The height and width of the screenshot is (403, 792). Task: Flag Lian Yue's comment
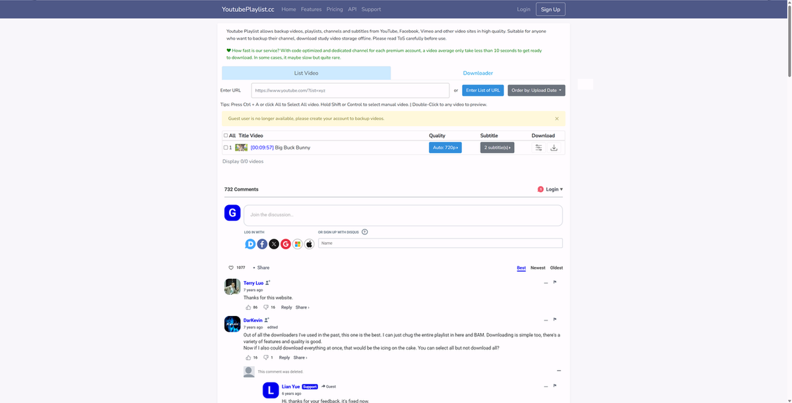click(x=555, y=386)
